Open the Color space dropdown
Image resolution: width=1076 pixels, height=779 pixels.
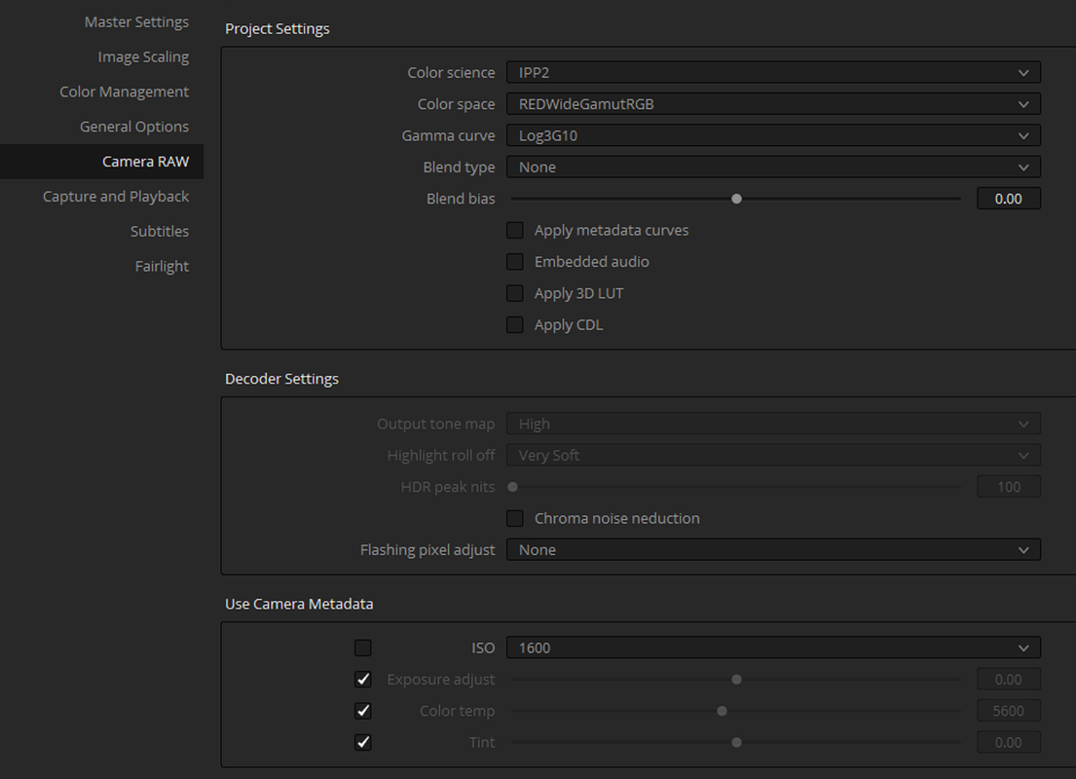773,104
